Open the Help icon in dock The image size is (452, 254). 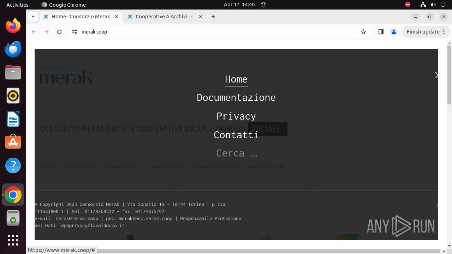pos(13,165)
